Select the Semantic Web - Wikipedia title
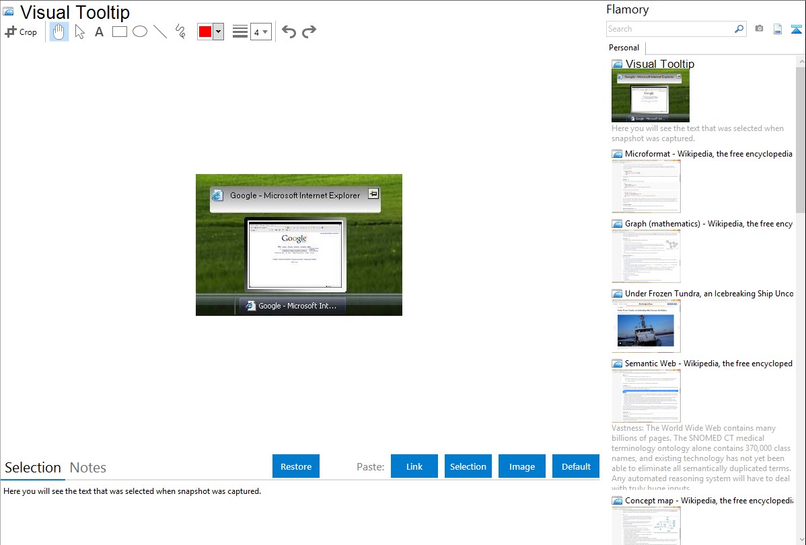The width and height of the screenshot is (806, 545). point(709,363)
